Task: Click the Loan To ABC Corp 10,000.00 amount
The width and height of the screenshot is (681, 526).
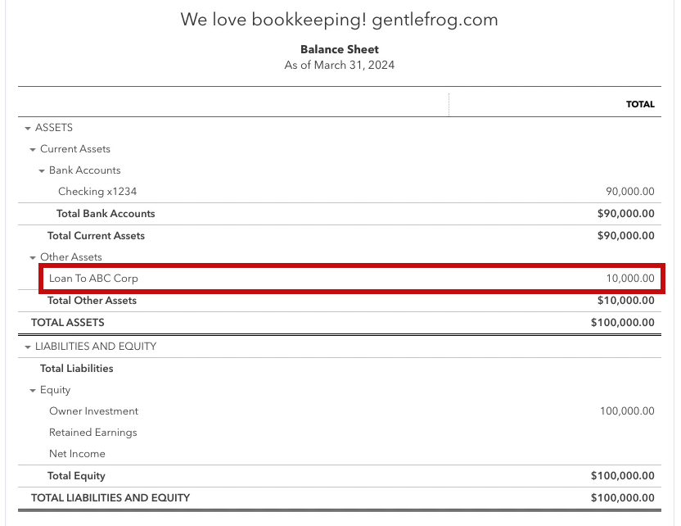Action: pyautogui.click(x=630, y=279)
